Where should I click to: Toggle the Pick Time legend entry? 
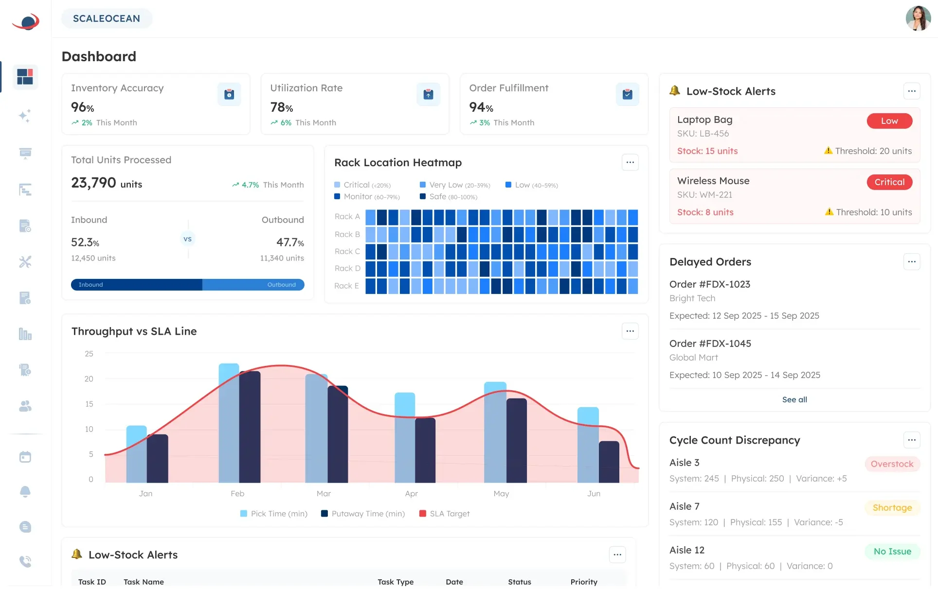pyautogui.click(x=273, y=514)
